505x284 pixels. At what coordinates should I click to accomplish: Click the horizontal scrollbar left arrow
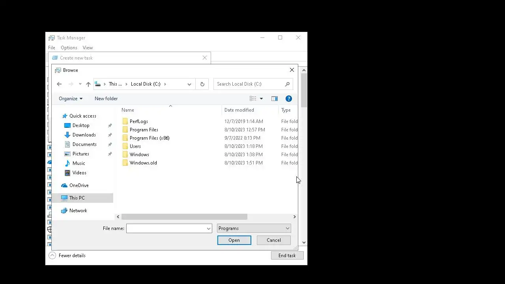[x=118, y=217]
